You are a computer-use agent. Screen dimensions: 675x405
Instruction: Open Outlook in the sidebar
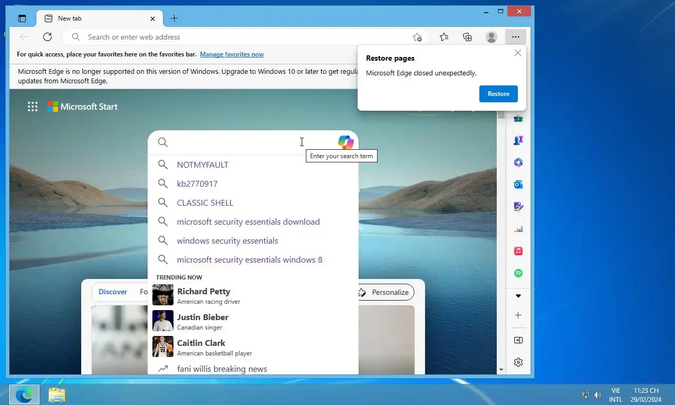(518, 185)
